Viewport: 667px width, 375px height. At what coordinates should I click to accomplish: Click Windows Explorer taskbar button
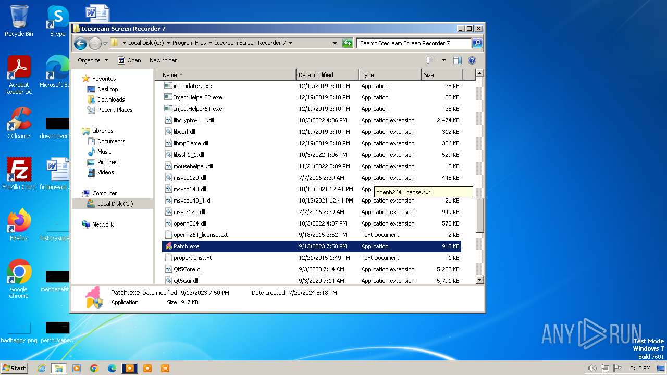tap(58, 368)
